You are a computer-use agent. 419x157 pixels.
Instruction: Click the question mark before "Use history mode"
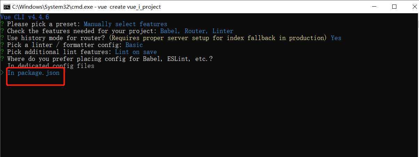click(x=2, y=38)
